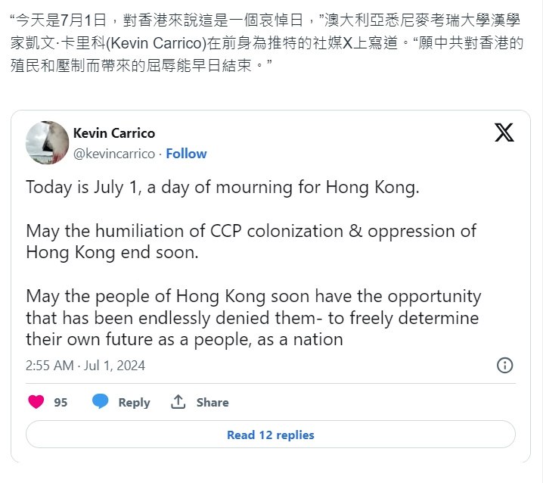The image size is (543, 483).
Task: Click the blue reply speech bubble icon
Action: (100, 402)
